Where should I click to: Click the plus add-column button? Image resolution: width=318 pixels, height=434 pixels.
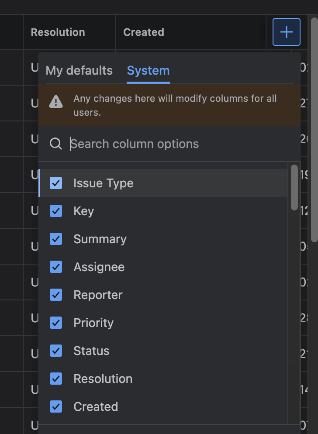287,32
